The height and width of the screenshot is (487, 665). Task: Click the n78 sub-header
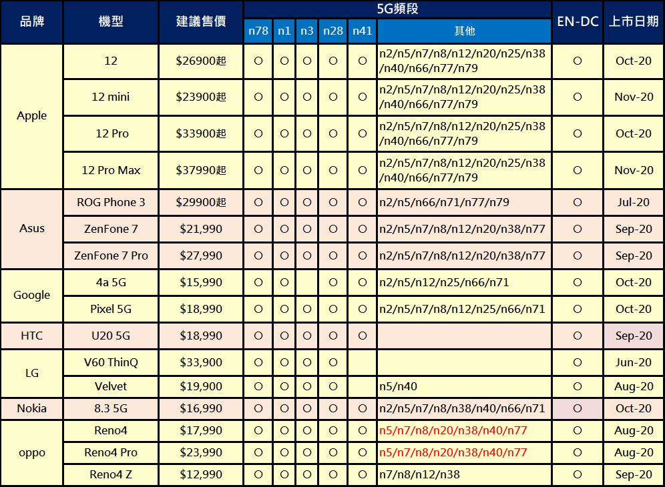[258, 31]
